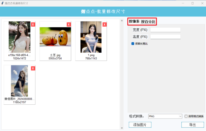Toggle the 保留长宽比 checkbox
The height and width of the screenshot is (131, 206).
[x=133, y=44]
